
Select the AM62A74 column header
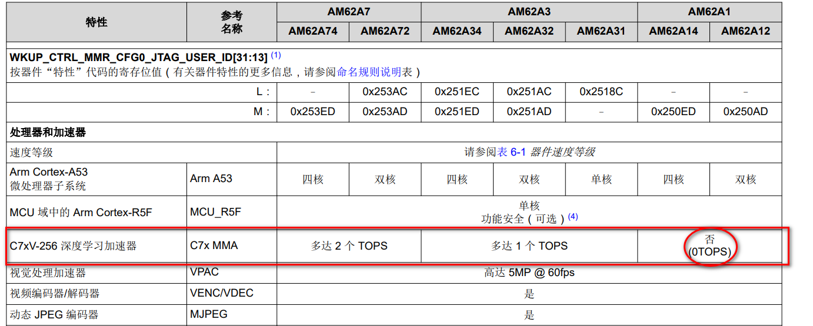[x=313, y=31]
